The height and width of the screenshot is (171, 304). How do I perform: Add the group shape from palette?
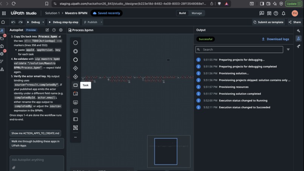tap(75, 128)
